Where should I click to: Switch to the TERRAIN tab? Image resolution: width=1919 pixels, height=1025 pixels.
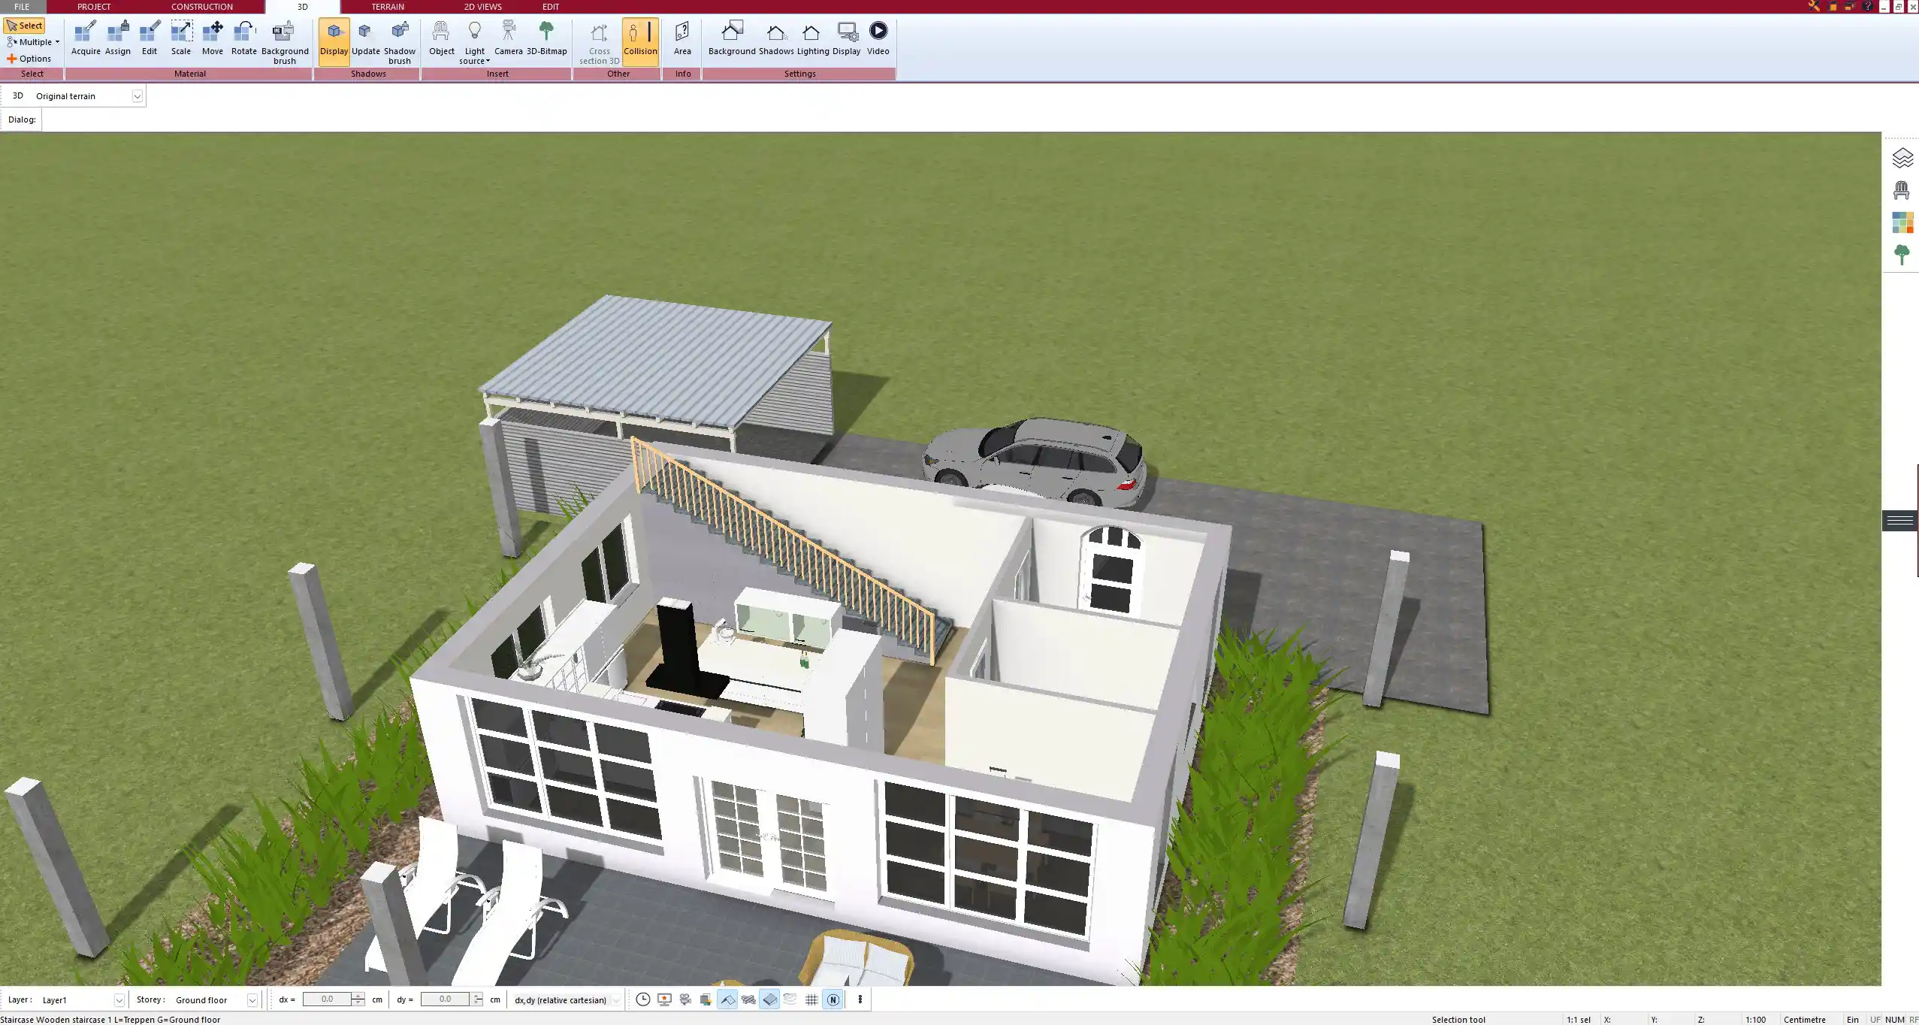click(388, 7)
